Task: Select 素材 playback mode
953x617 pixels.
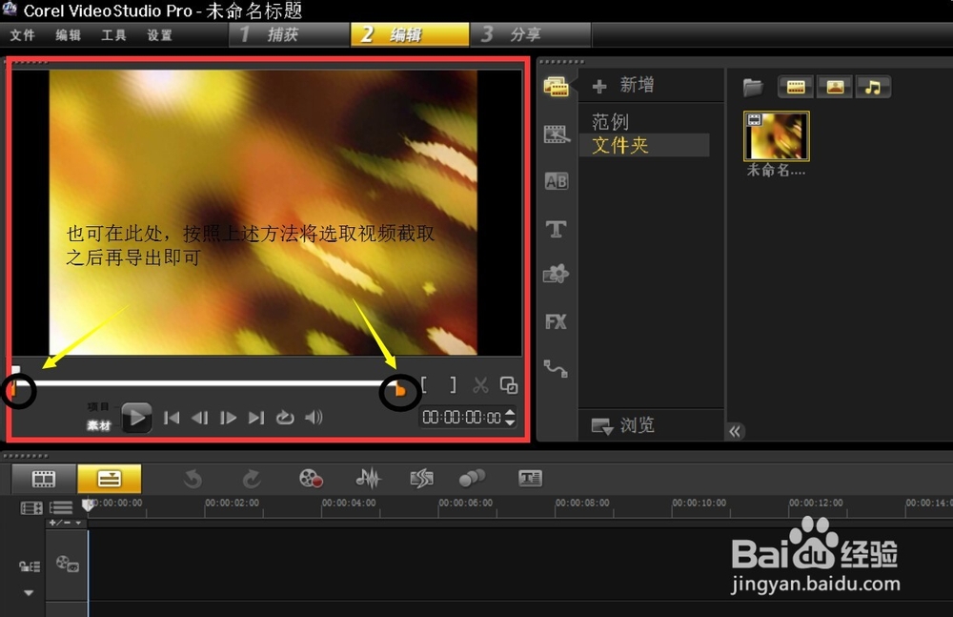Action: (98, 425)
